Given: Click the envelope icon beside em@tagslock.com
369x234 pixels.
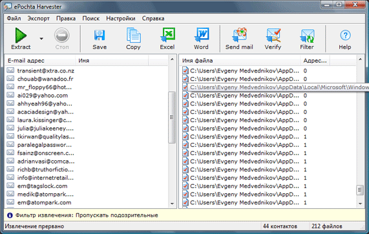Looking at the screenshot, I should click(10, 186).
